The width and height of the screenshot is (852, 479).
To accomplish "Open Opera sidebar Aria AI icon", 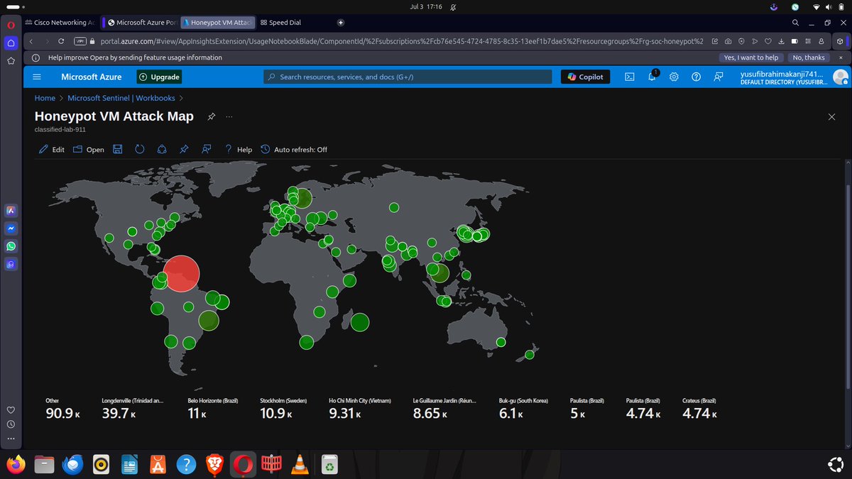I will pyautogui.click(x=11, y=211).
